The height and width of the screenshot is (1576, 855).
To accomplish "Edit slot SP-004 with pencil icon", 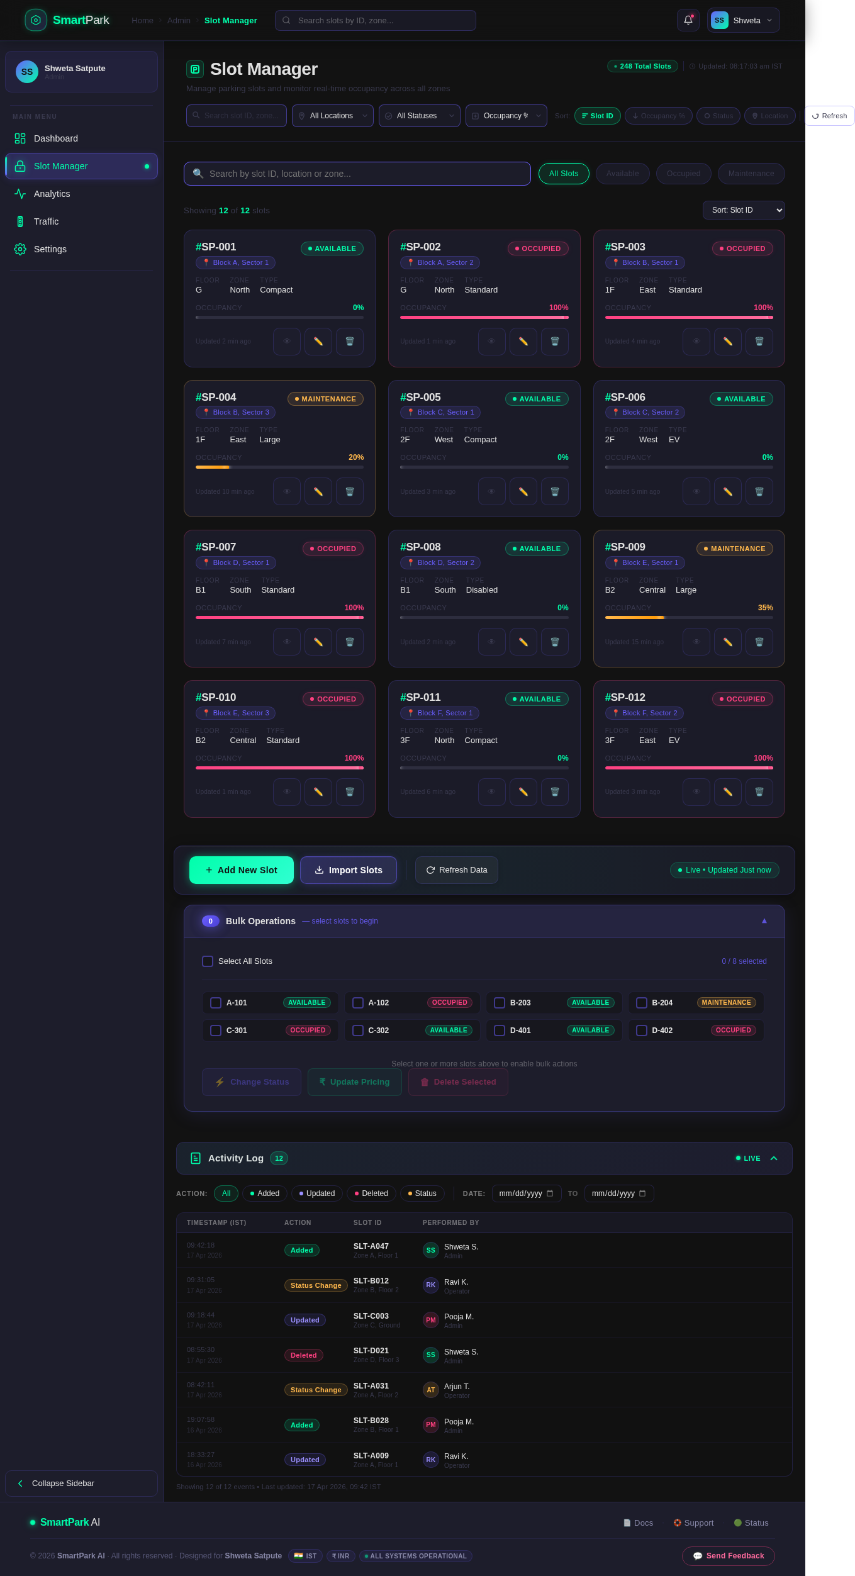I will [x=318, y=491].
